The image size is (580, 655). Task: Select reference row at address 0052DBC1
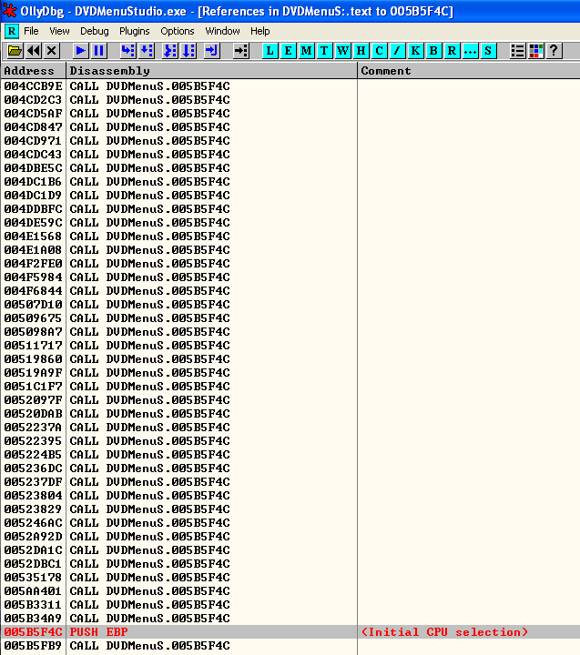(290, 563)
